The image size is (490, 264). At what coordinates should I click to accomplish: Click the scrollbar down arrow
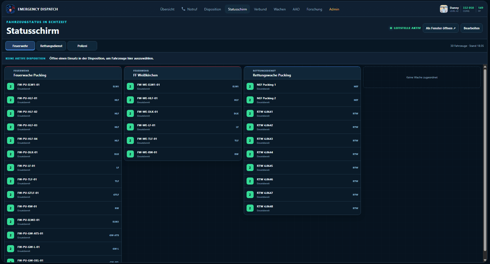coord(485,260)
